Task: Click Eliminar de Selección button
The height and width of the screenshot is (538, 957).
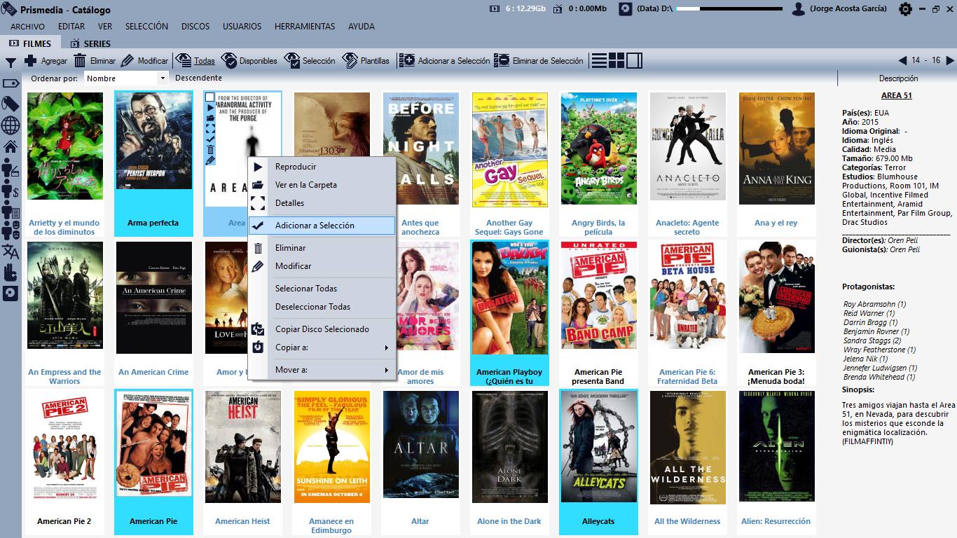Action: [x=539, y=61]
